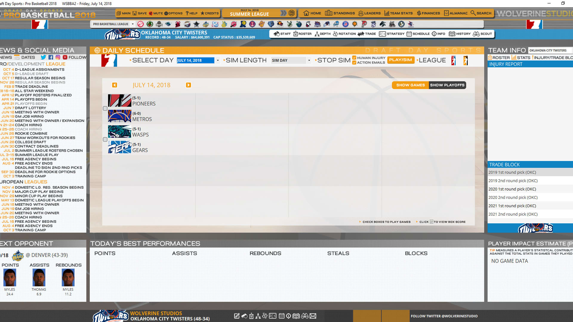Open the Roster team menu
Screen dimensions: 573x322
point(302,34)
